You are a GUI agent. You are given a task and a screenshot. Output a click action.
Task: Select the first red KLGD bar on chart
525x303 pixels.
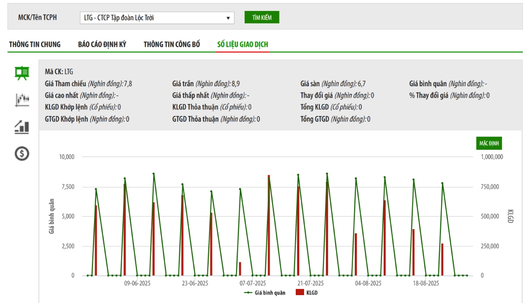coord(96,240)
